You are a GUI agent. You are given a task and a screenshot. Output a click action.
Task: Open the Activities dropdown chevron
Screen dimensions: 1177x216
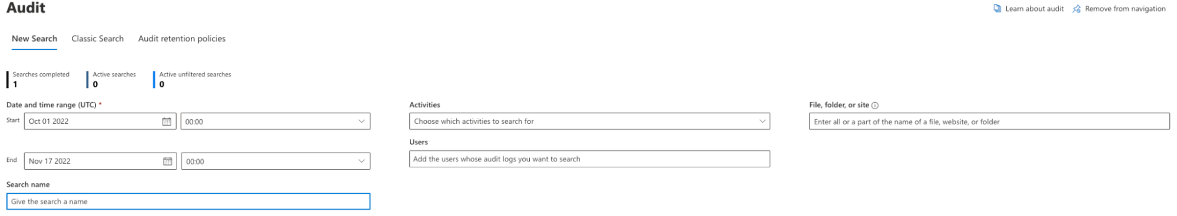pyautogui.click(x=762, y=122)
